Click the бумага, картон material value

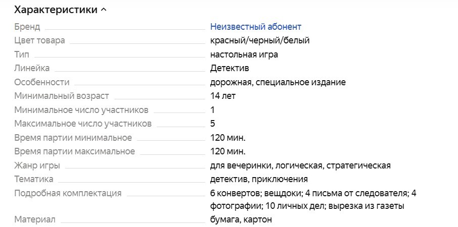pos(241,219)
